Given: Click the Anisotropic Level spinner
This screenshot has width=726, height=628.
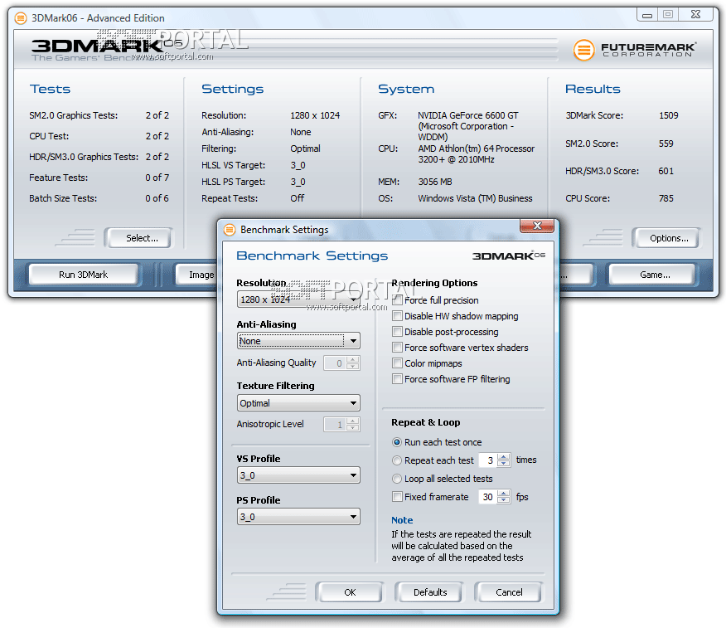Looking at the screenshot, I should (x=341, y=425).
